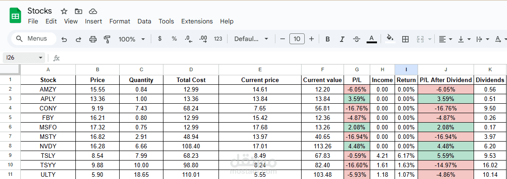Increase font size with plus
Image resolution: width=507 pixels, height=179 pixels.
click(x=312, y=39)
